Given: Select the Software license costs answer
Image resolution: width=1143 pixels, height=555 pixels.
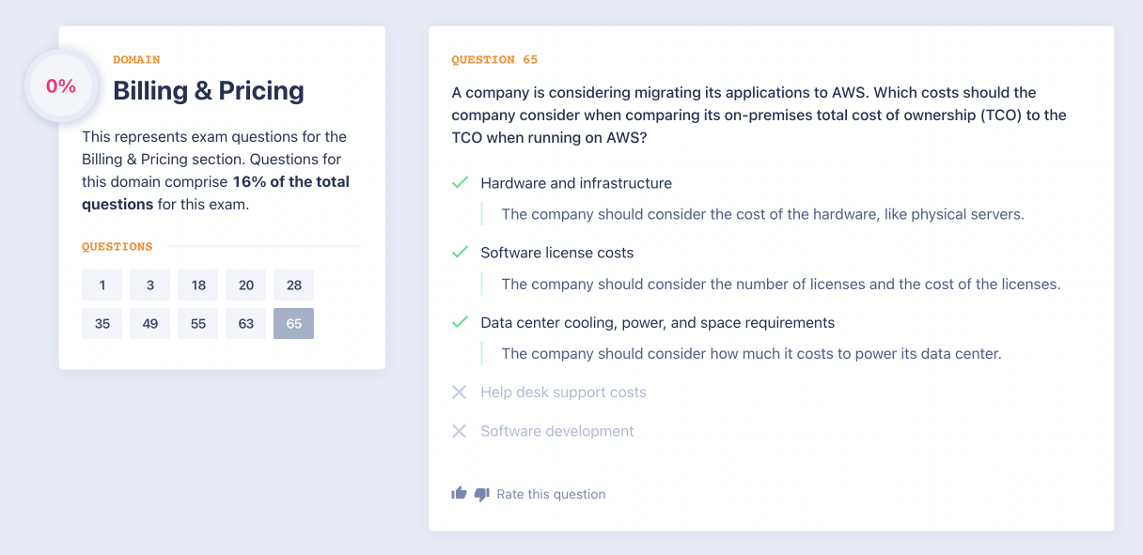Looking at the screenshot, I should [556, 253].
